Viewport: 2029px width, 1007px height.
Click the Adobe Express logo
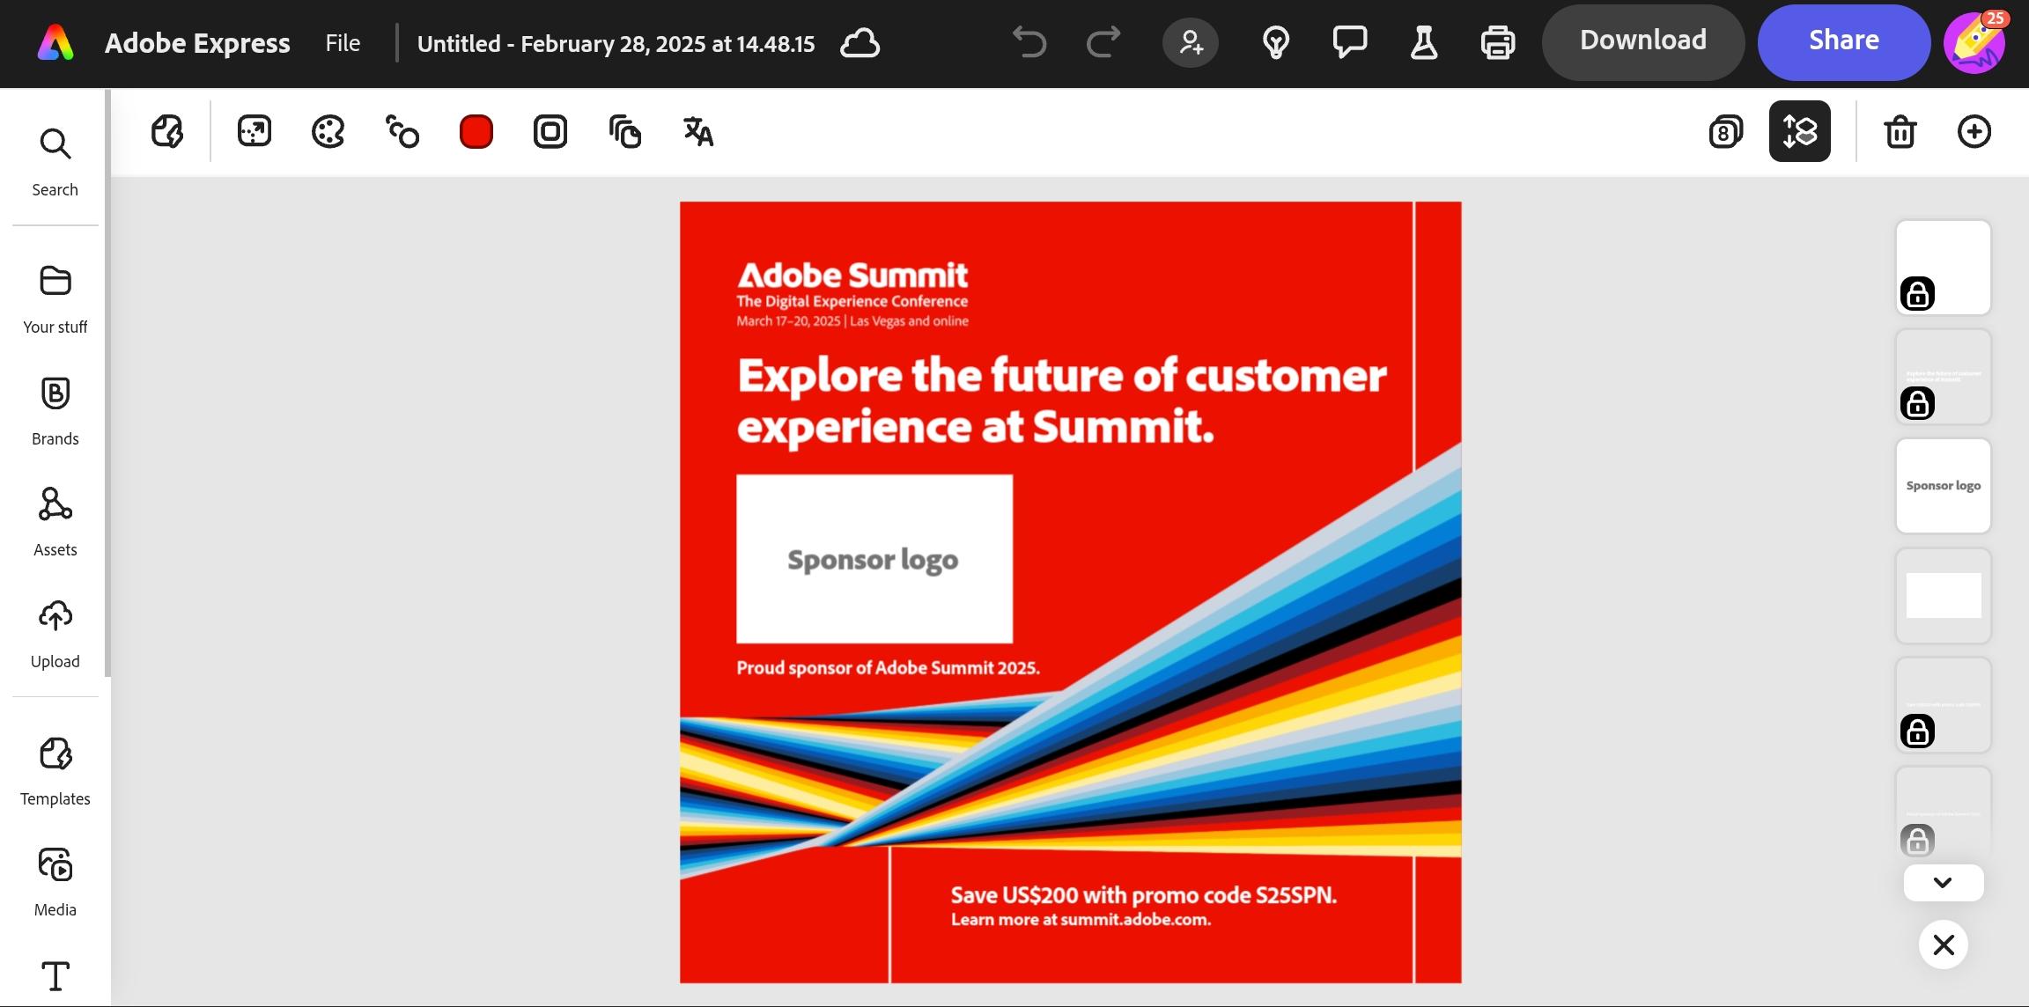coord(55,42)
